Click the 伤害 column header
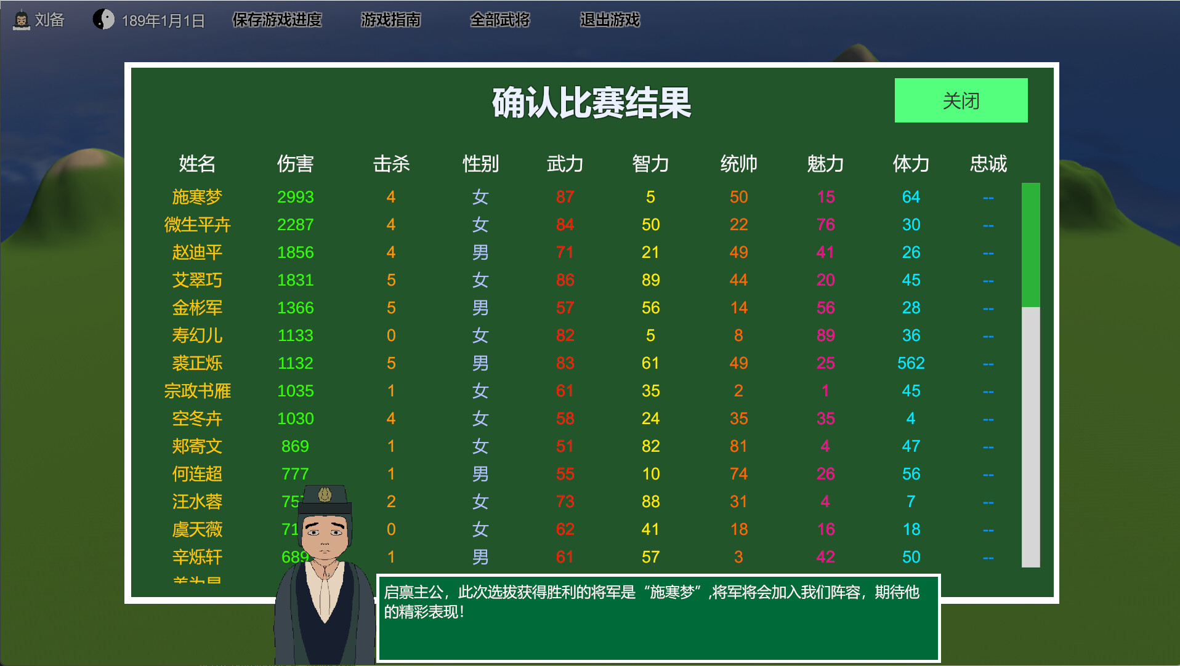The height and width of the screenshot is (666, 1180). 296,164
